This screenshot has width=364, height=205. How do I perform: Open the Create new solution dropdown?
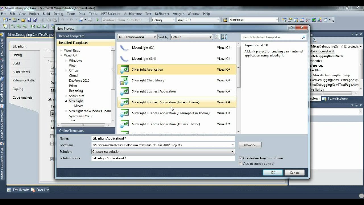click(x=163, y=152)
